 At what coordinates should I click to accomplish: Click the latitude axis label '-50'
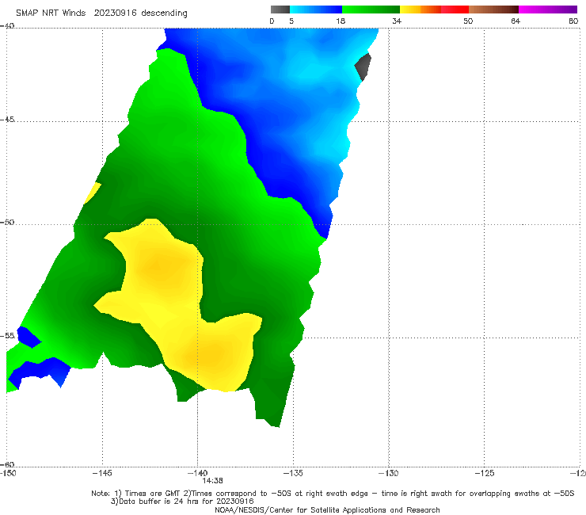point(7,222)
